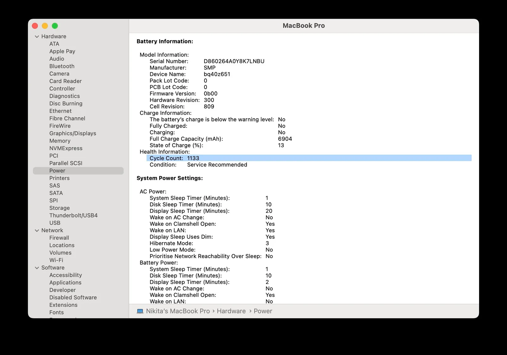Select Volumes under Network

point(61,253)
